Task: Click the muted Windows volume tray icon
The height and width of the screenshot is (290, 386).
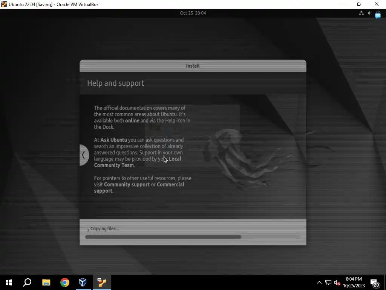Action: click(337, 282)
